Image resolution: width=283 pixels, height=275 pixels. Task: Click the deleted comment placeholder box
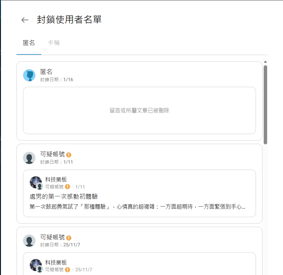tap(139, 110)
